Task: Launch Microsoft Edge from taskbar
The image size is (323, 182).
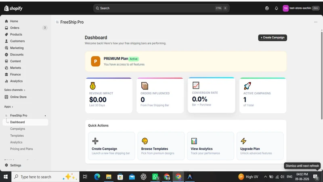Action: (97, 177)
